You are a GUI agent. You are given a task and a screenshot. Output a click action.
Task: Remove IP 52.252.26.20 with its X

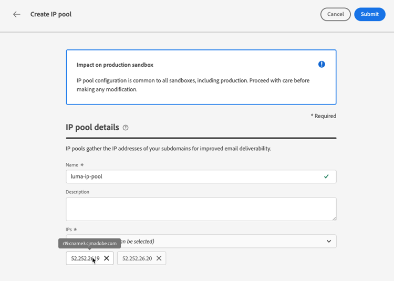[159, 258]
